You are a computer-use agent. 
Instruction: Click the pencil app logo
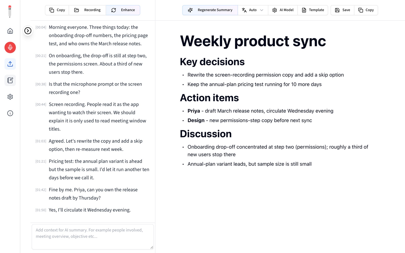(x=10, y=11)
